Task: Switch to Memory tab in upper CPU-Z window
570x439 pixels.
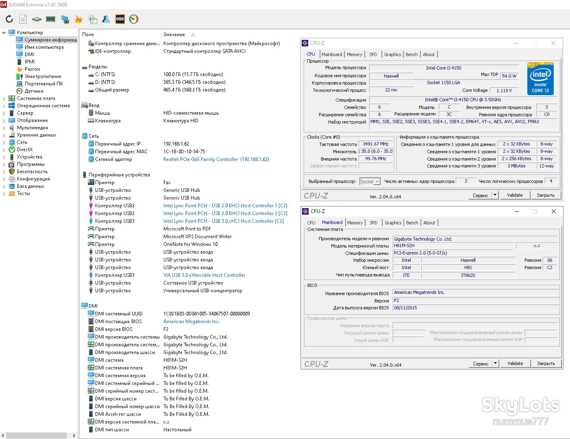Action: pyautogui.click(x=355, y=54)
